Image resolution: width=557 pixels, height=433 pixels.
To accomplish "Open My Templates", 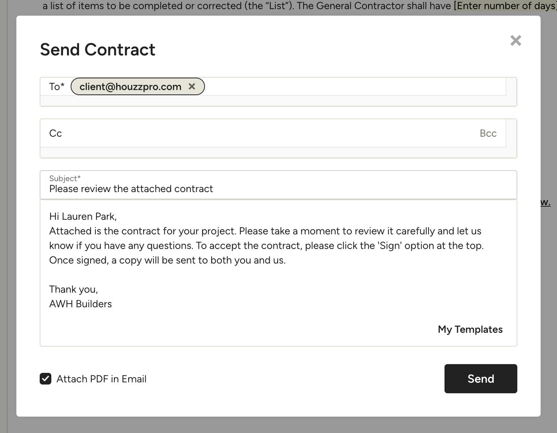I will point(470,329).
